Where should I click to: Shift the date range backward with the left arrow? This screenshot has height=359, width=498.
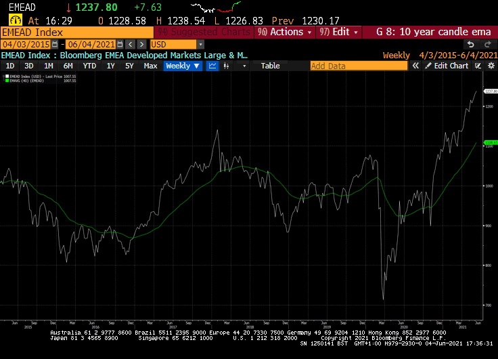(x=130, y=44)
